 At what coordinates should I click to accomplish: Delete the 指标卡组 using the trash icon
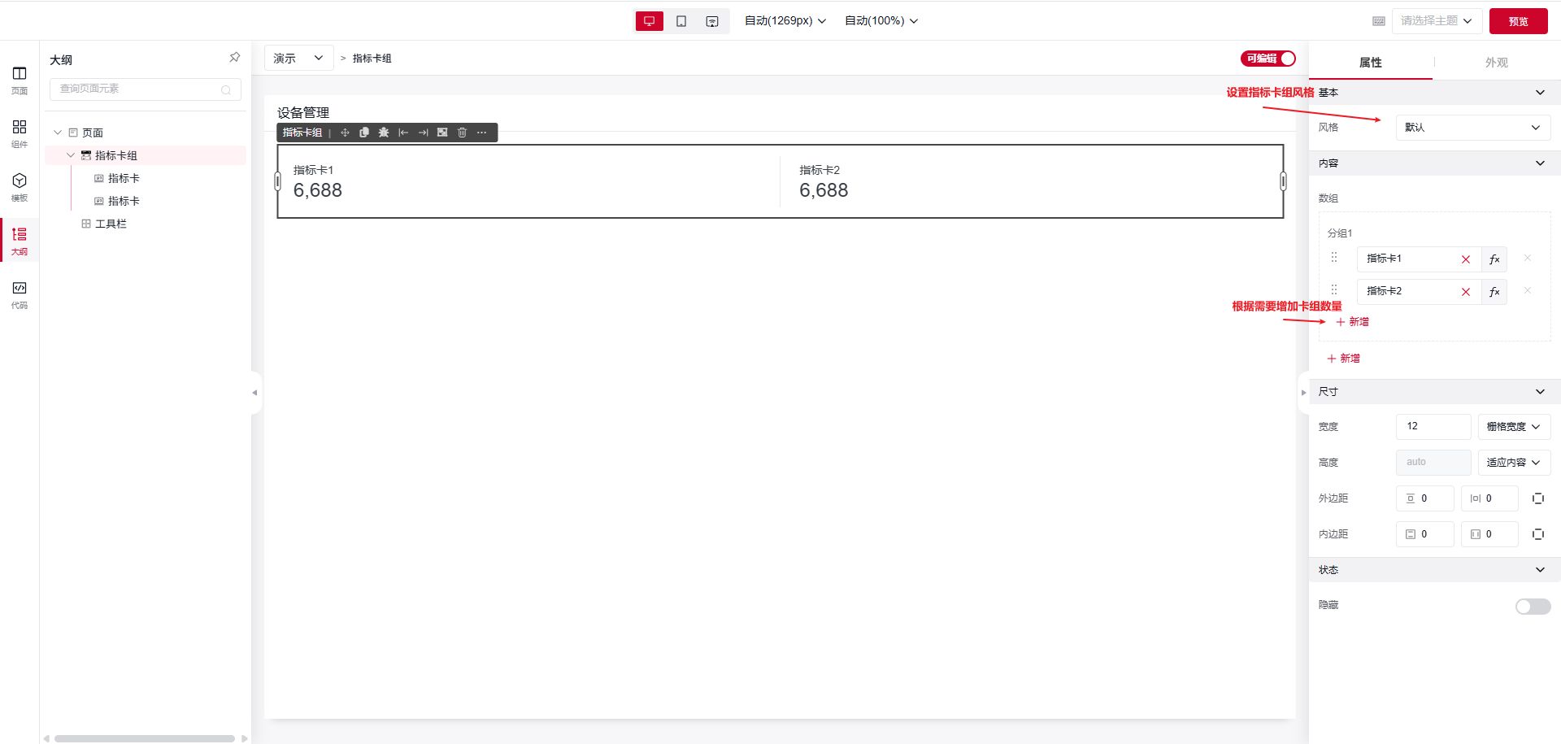click(x=462, y=133)
